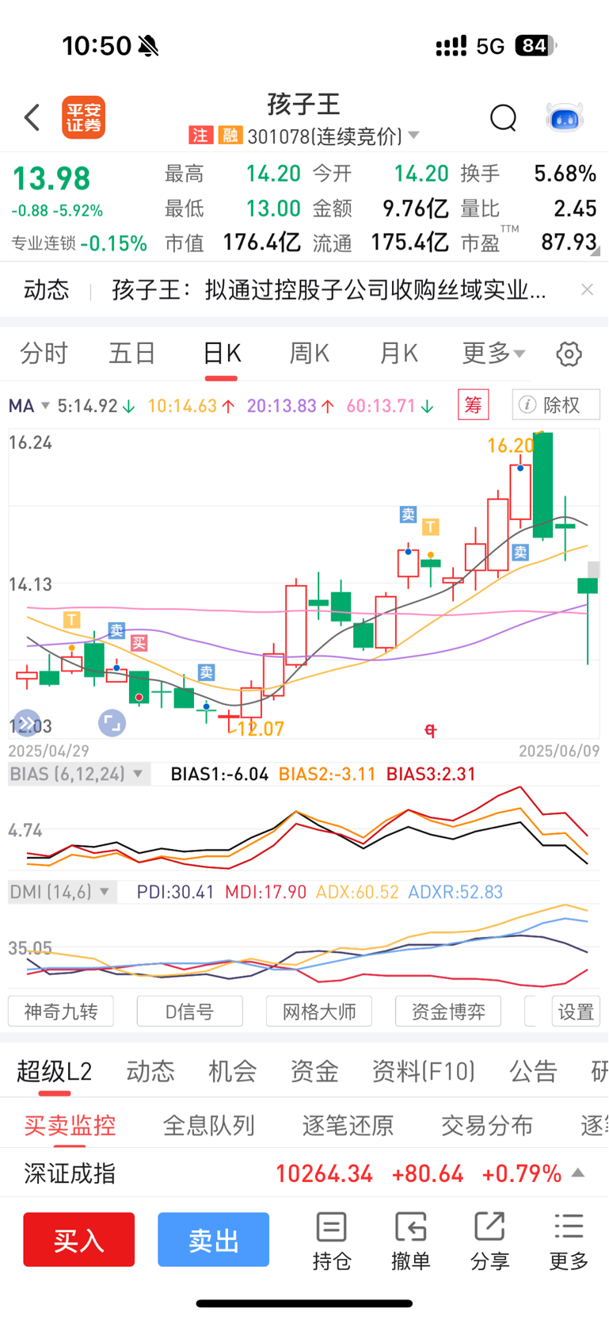Tap the 持仓 holdings icon
The height and width of the screenshot is (1320, 609).
tap(331, 1241)
